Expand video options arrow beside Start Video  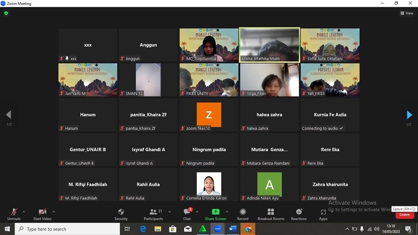point(54,212)
